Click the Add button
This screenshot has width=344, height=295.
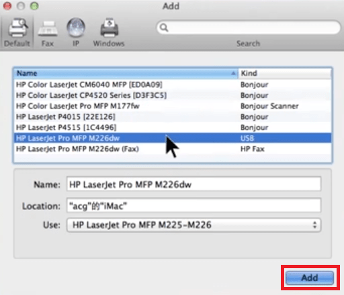tap(310, 278)
